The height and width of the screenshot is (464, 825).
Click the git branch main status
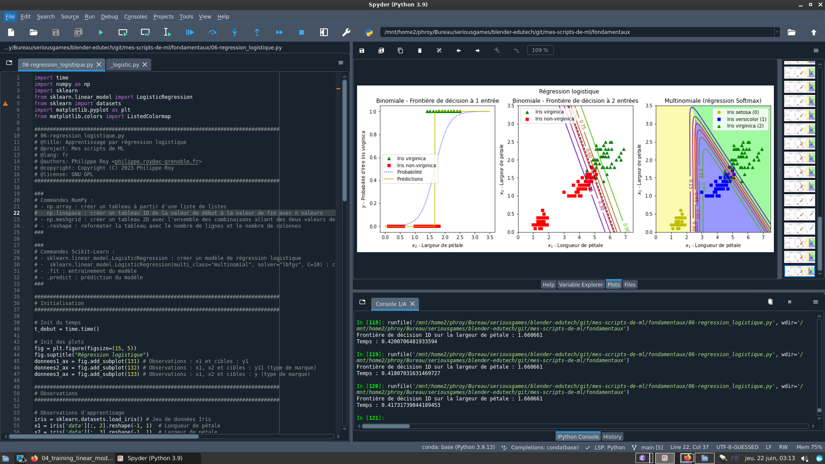coord(648,447)
